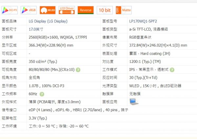Click help icon next to 60Hz

[x=42, y=94]
